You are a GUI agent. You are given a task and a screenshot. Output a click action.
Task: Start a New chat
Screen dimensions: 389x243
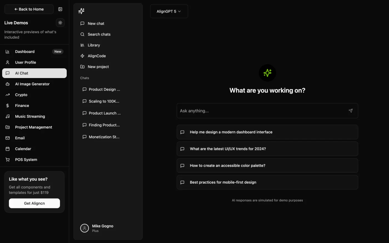[x=108, y=24]
